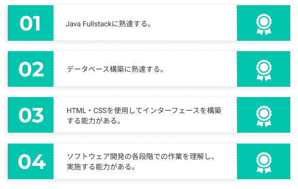The width and height of the screenshot is (298, 189).
Task: Click the text 'Java Fullstackに熟達する。'
Action: coord(108,24)
